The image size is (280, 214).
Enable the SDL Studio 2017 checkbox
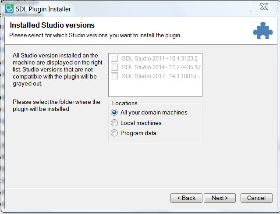click(114, 76)
